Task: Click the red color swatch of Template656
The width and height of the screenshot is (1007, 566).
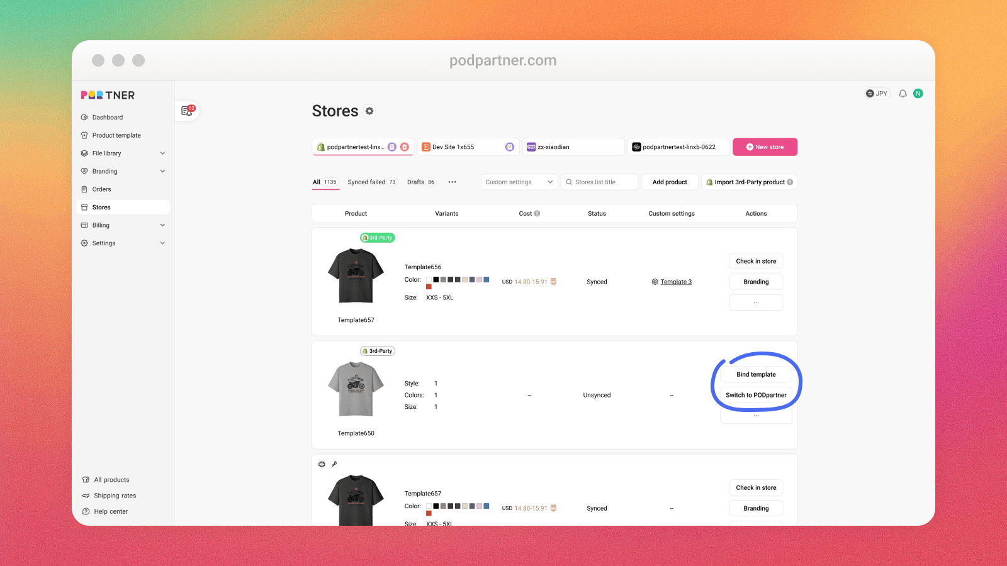Action: coord(429,287)
